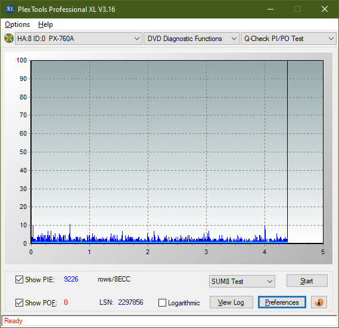Click the PlexTools XL logo in the title bar
339x328 pixels.
[x=10, y=9]
